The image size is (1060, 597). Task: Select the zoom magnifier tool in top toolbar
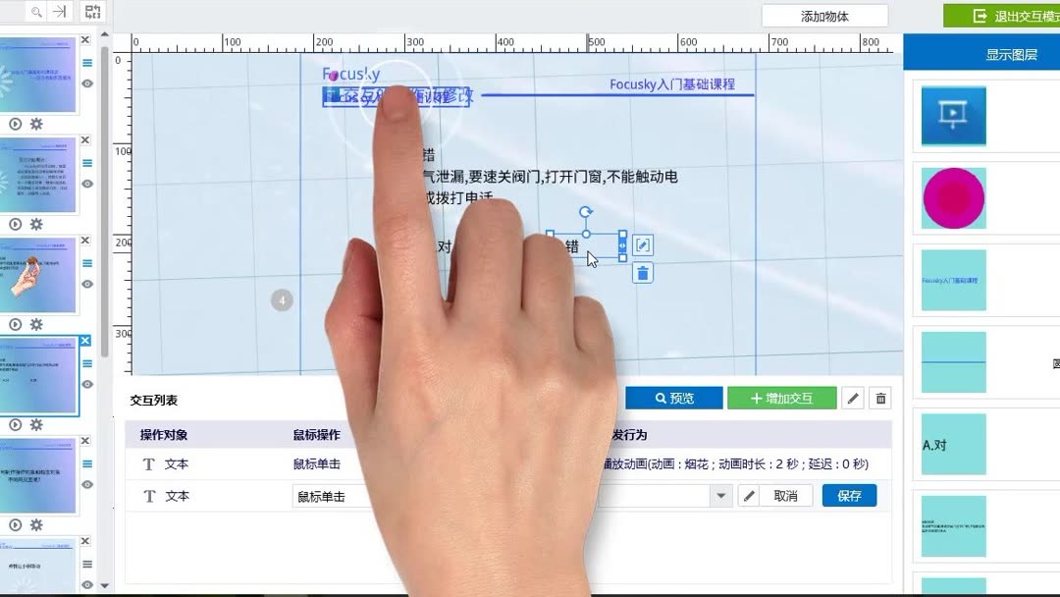(x=36, y=13)
